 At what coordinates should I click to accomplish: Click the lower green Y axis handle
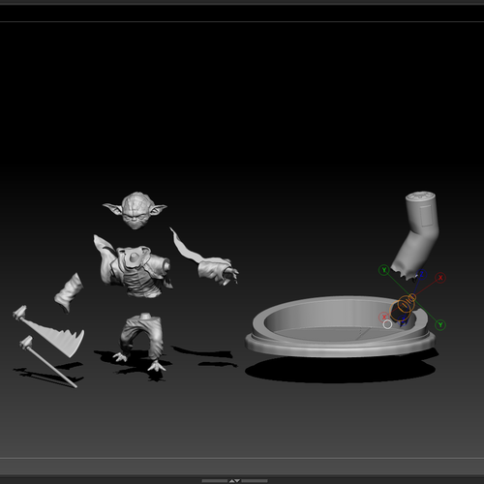coord(440,324)
